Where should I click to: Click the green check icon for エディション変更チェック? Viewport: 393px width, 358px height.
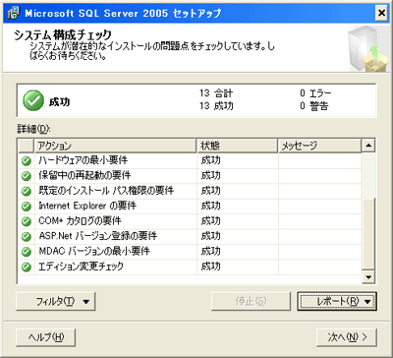pos(26,267)
